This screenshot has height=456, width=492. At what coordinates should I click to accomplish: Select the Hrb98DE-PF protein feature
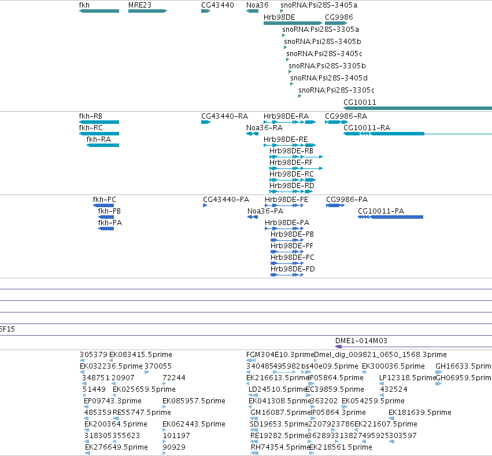[287, 252]
